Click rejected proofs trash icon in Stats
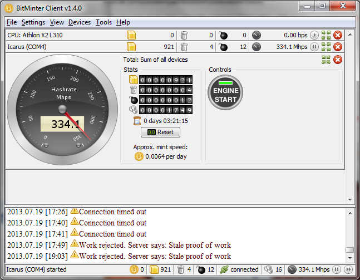Viewport: 360px width, 280px height. tap(134, 90)
